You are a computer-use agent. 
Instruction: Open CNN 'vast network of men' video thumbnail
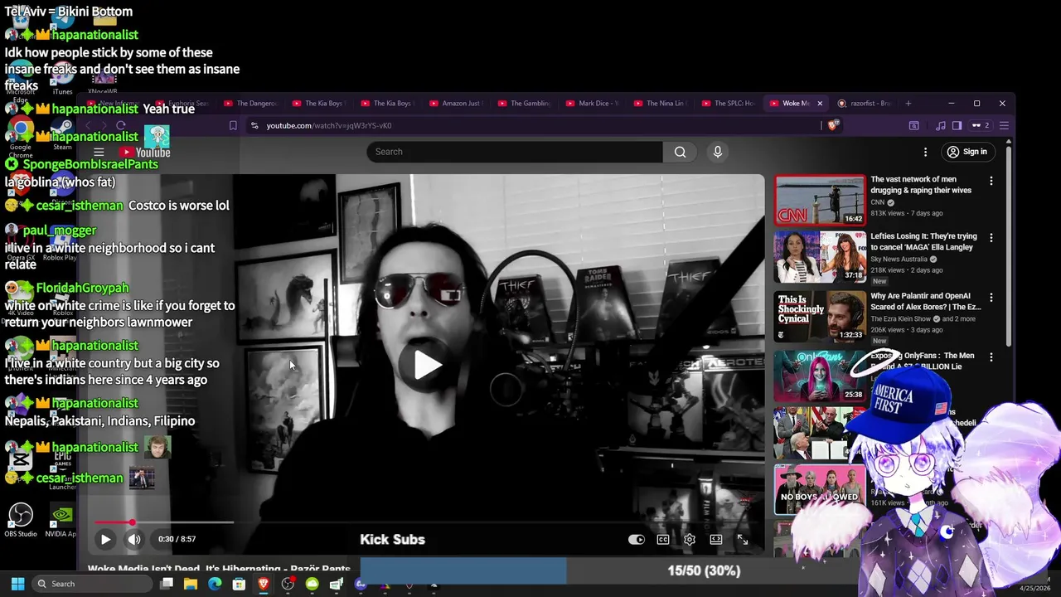820,200
